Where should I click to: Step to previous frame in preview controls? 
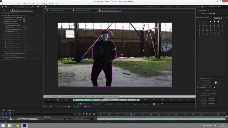pos(205,13)
